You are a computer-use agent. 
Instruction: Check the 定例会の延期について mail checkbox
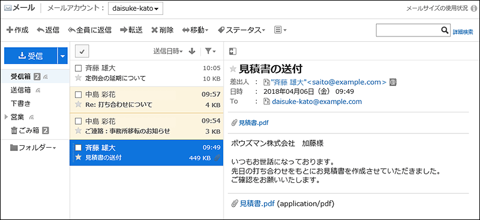pos(79,68)
